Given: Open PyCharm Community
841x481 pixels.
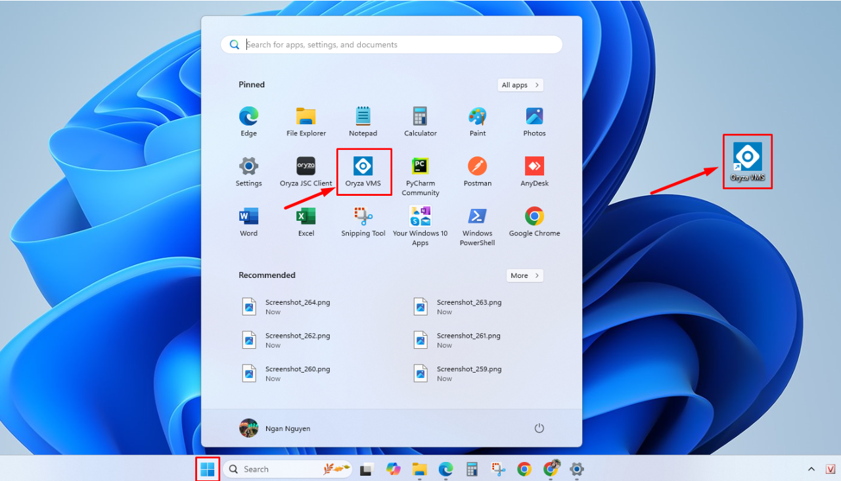Looking at the screenshot, I should pyautogui.click(x=420, y=176).
